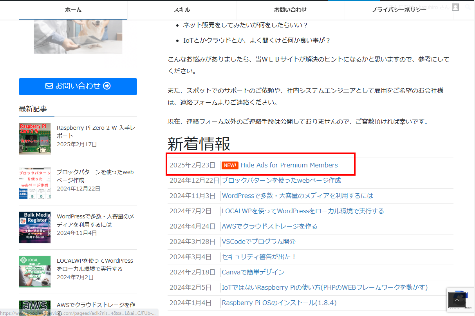Open the block pattern article thumbnail
475x316 pixels.
pos(35,183)
